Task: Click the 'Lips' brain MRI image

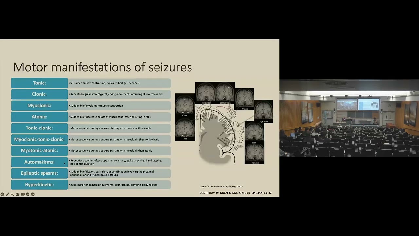Action: coord(254,133)
